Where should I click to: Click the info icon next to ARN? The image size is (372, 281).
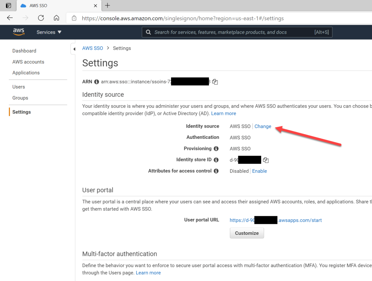pos(97,82)
